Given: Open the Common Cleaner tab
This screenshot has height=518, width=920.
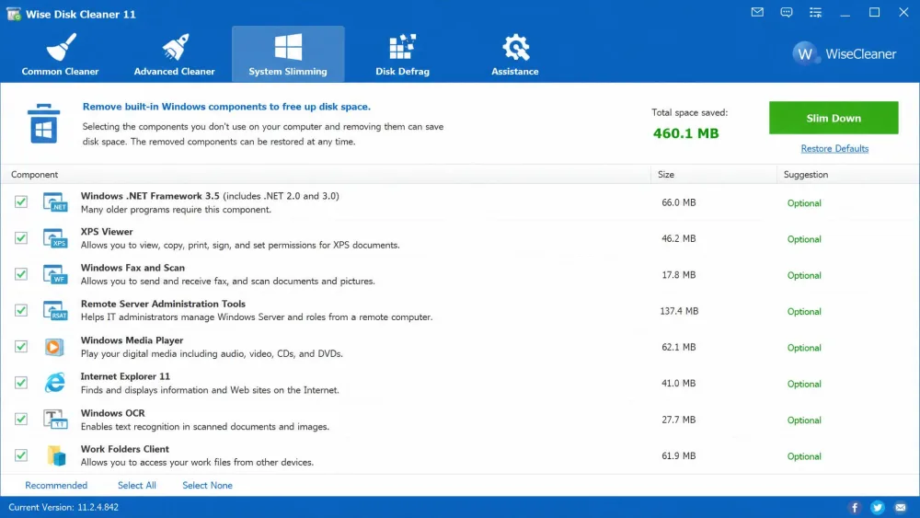Looking at the screenshot, I should 61,54.
